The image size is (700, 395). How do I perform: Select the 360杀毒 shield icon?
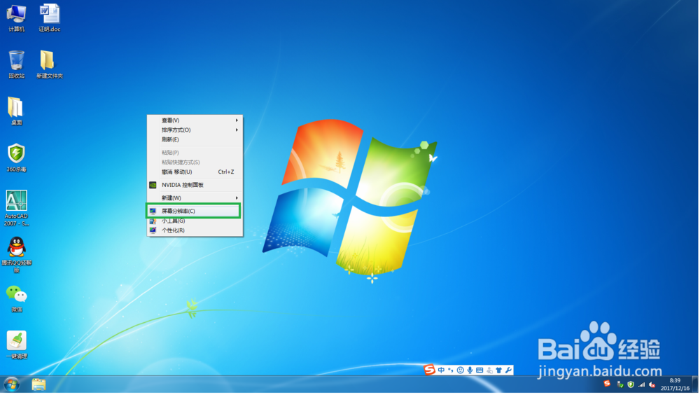(17, 158)
